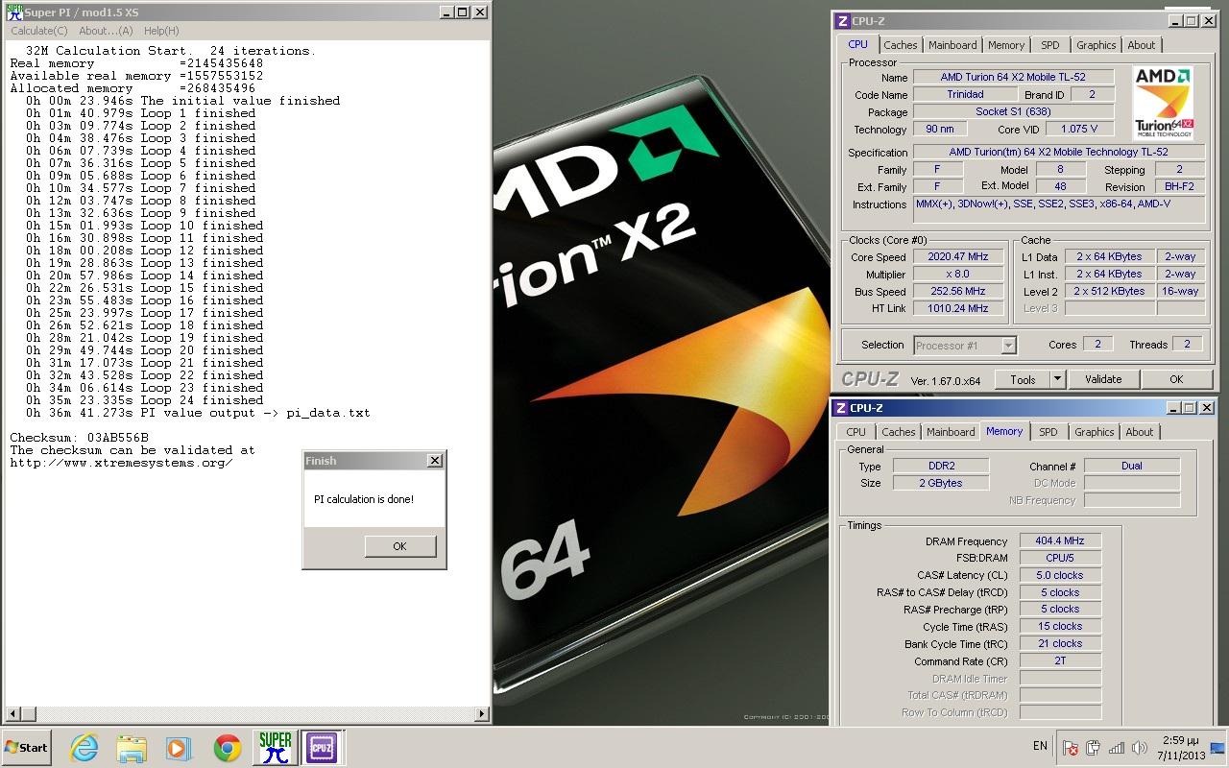The width and height of the screenshot is (1229, 768).
Task: Open the Start menu
Action: coord(26,747)
